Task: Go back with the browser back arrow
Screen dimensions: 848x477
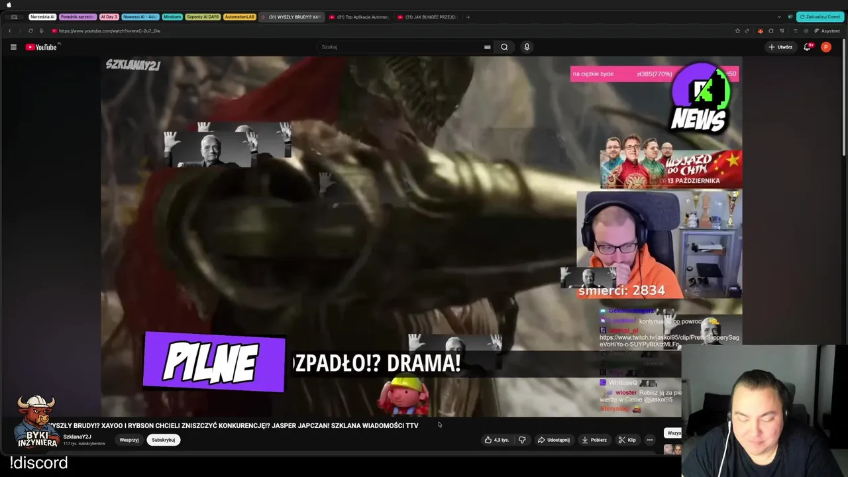Action: [x=9, y=30]
